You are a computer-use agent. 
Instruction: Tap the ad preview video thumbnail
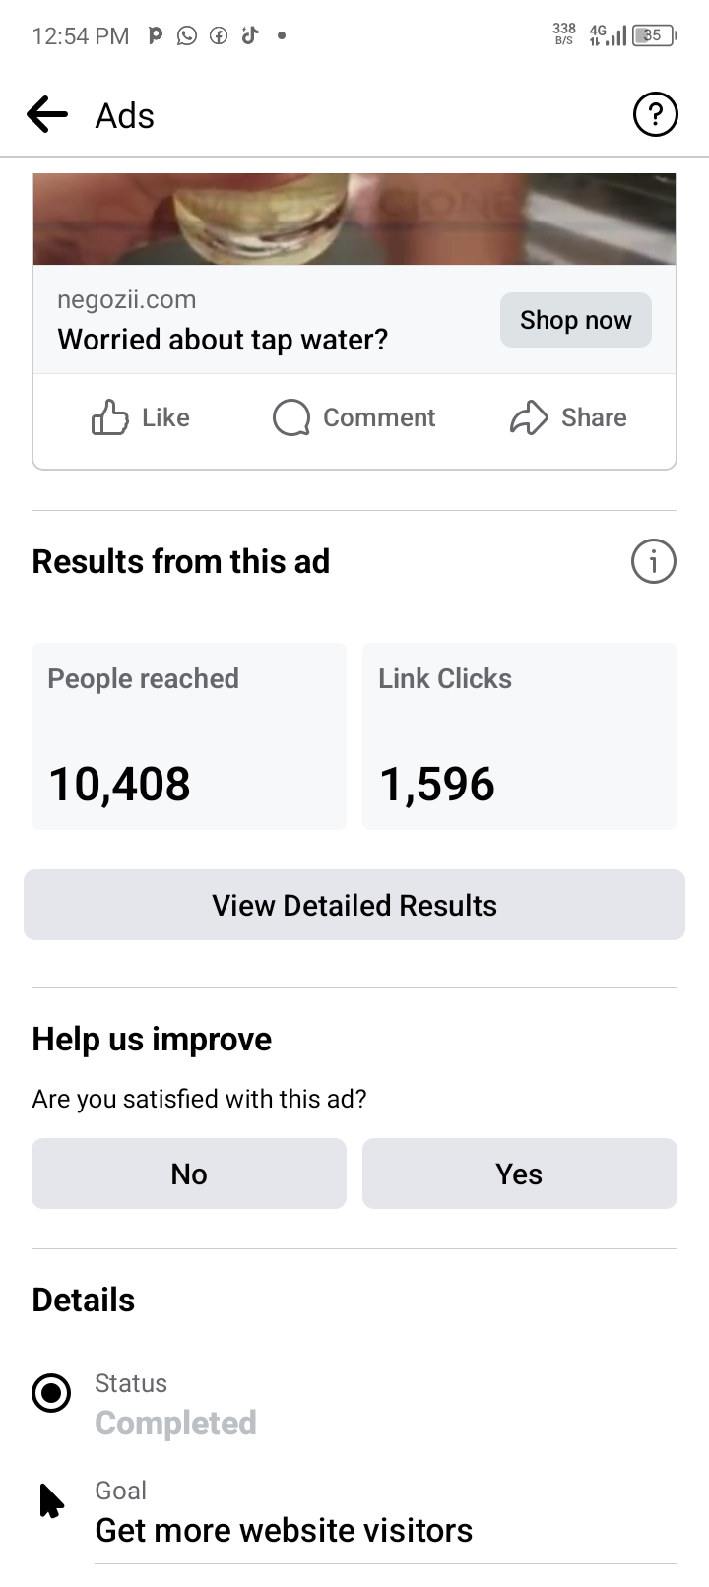[354, 219]
